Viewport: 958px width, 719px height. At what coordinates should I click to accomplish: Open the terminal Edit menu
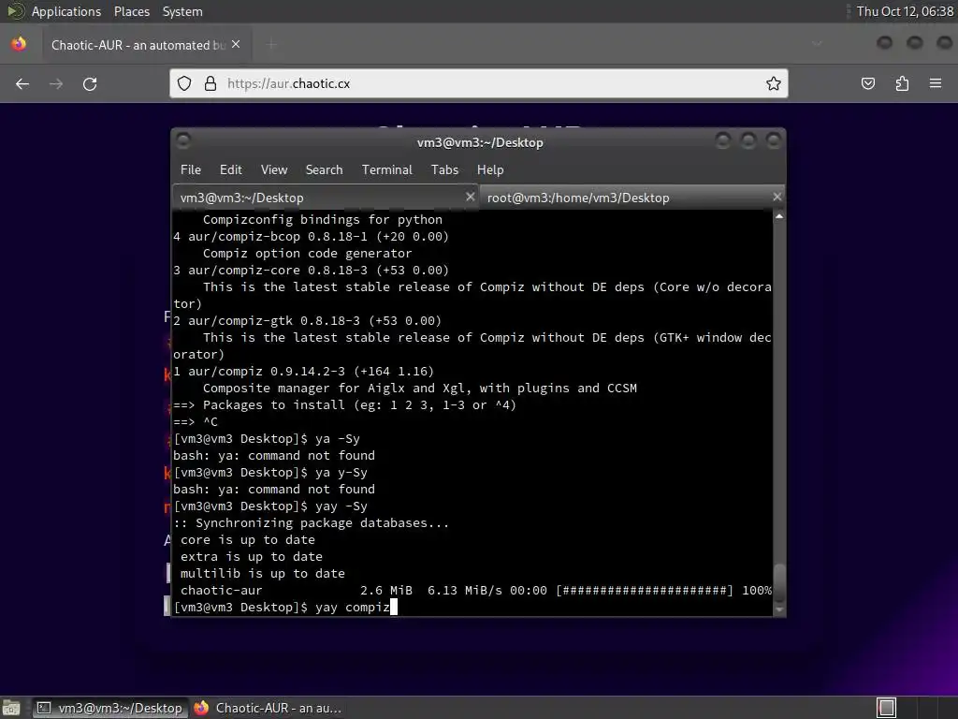tap(231, 170)
